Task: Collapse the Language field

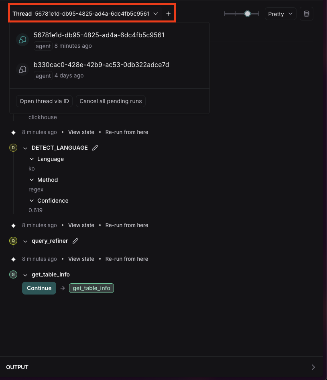Action: [32, 159]
